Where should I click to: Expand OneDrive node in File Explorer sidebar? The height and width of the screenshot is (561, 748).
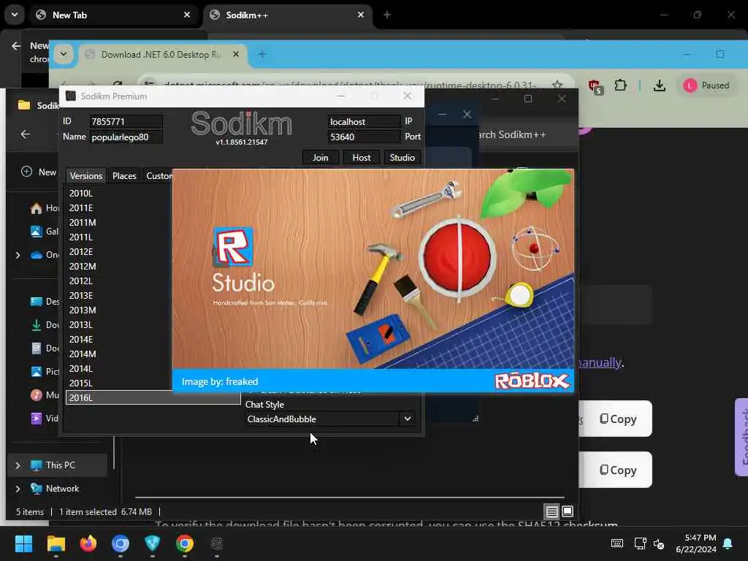pos(18,255)
